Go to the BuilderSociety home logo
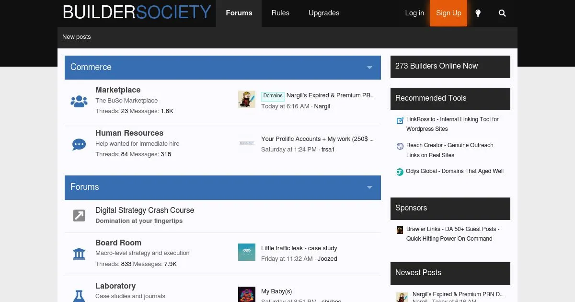This screenshot has height=302, width=575. coord(137,12)
